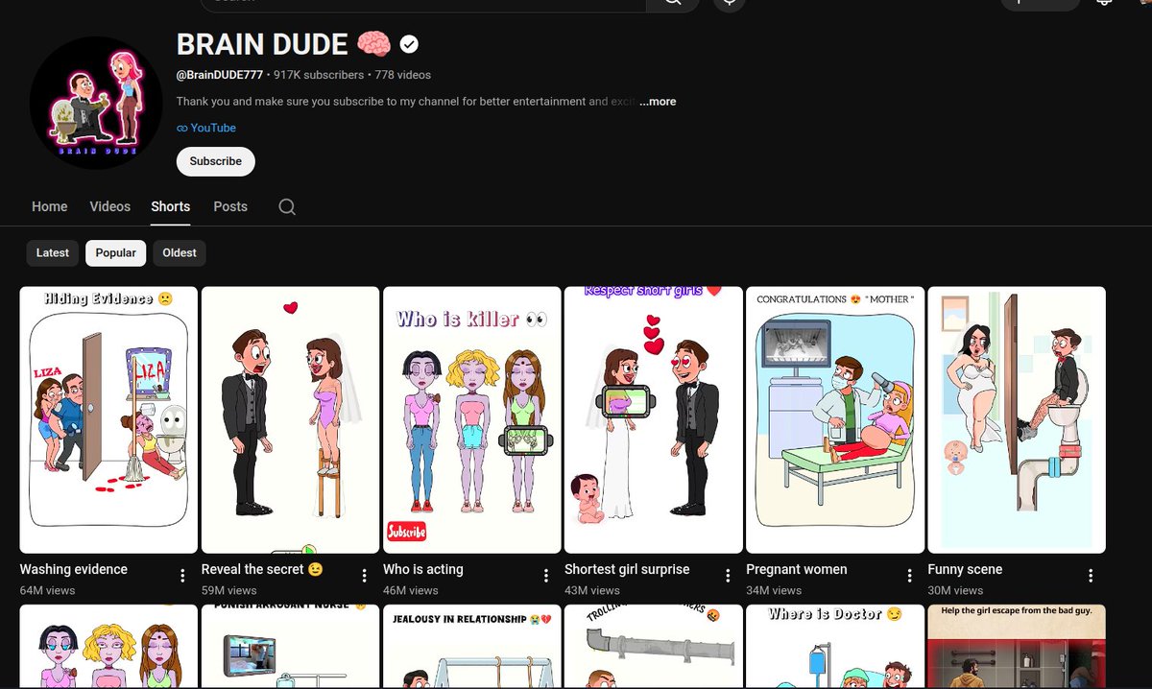Open the more options menu for Who is acting
The image size is (1152, 689).
coord(546,576)
